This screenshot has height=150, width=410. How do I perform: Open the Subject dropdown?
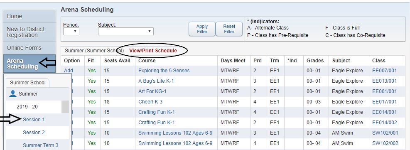pos(126,31)
